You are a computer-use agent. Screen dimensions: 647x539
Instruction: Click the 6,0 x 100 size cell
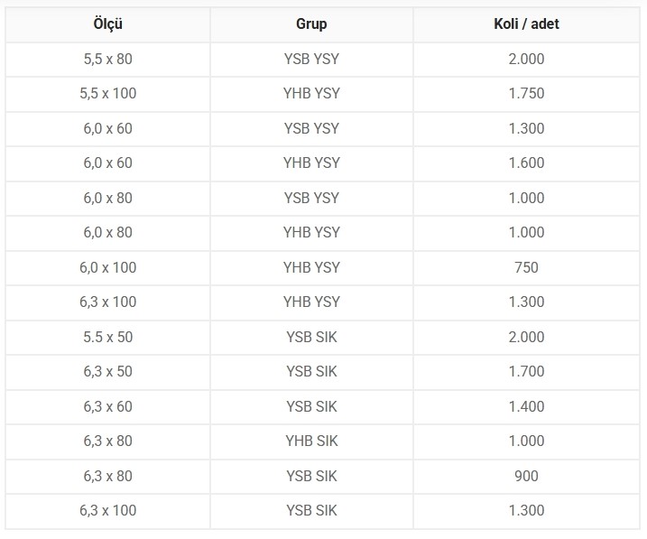pyautogui.click(x=107, y=267)
